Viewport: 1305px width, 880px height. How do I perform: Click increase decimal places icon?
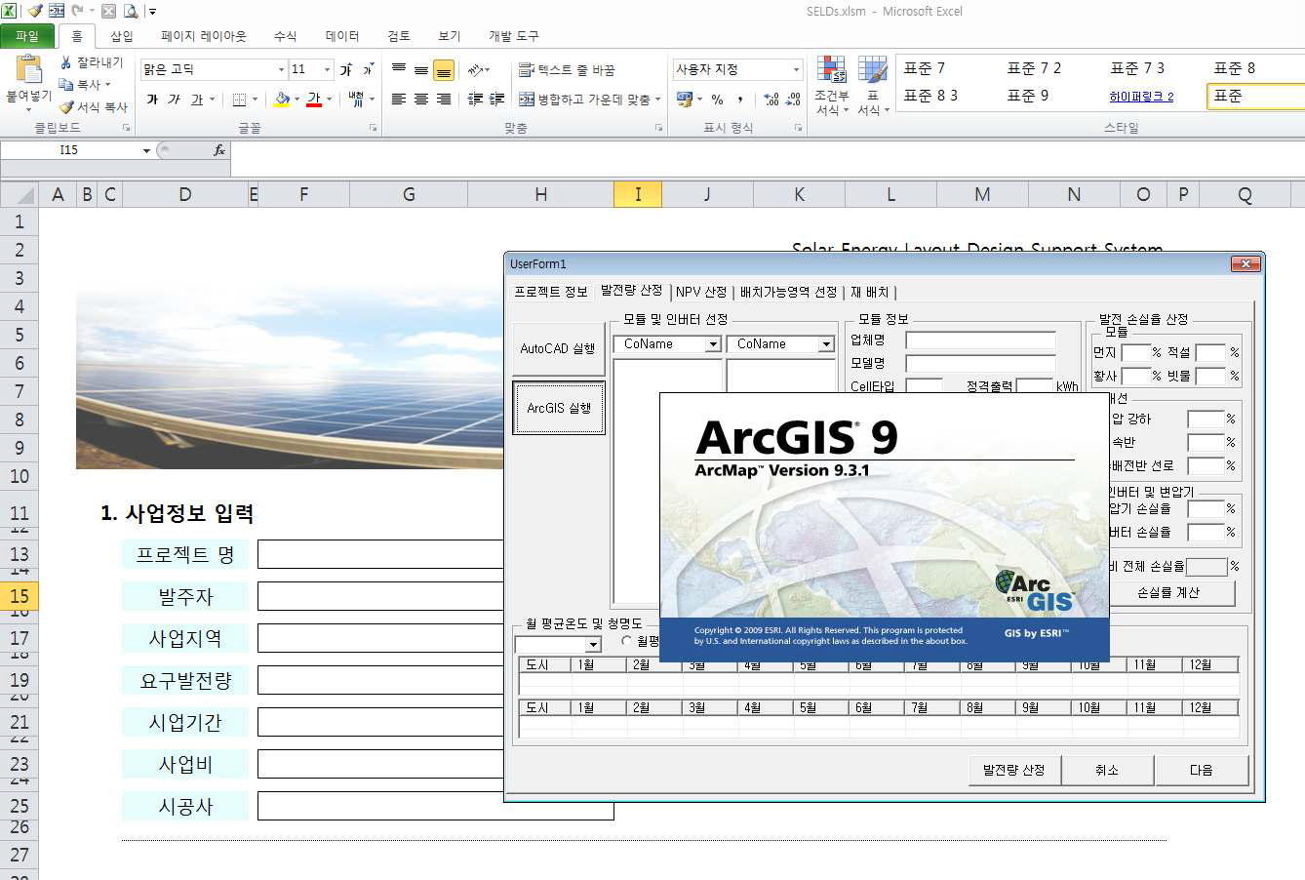click(x=771, y=100)
